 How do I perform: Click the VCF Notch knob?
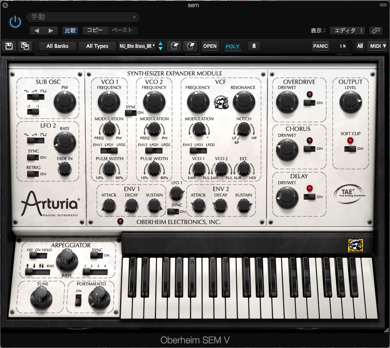[244, 129]
